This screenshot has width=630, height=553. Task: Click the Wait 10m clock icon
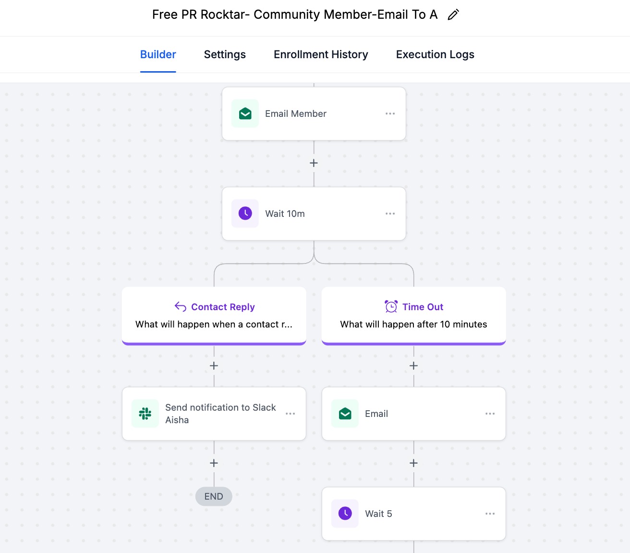tap(245, 214)
